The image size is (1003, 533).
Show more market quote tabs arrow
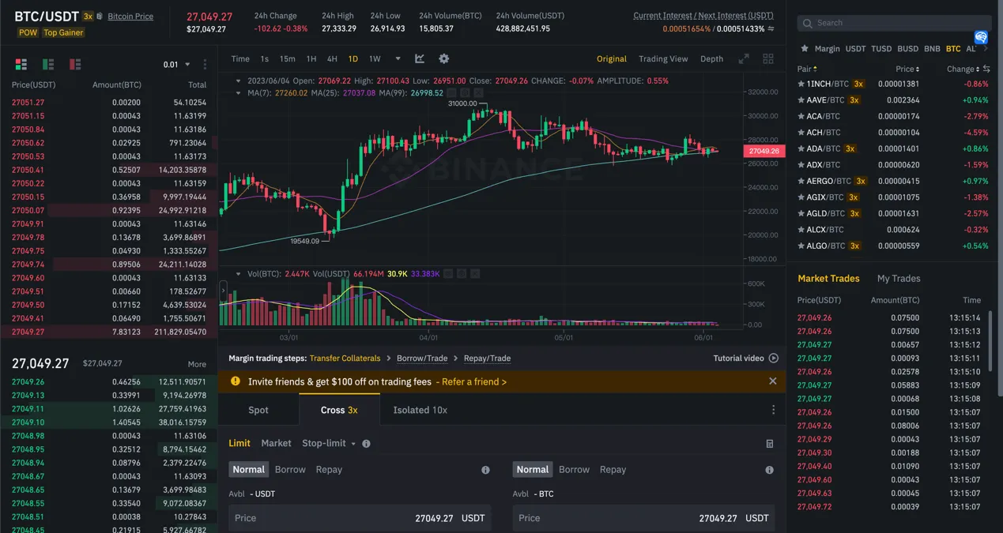[x=985, y=48]
